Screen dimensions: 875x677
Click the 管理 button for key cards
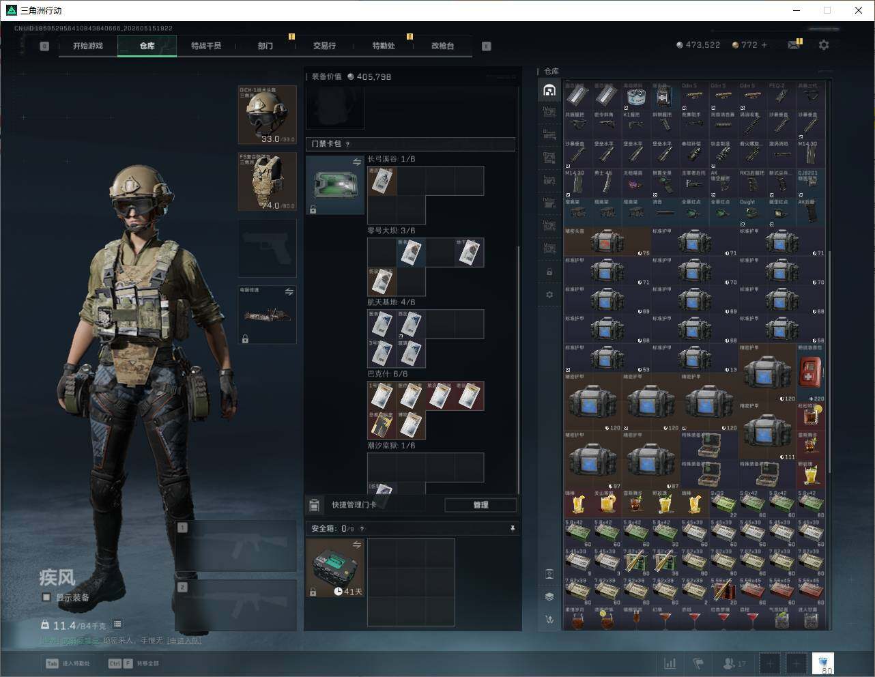[x=480, y=505]
